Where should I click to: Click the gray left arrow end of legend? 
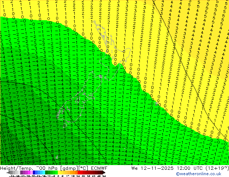coord(8,172)
